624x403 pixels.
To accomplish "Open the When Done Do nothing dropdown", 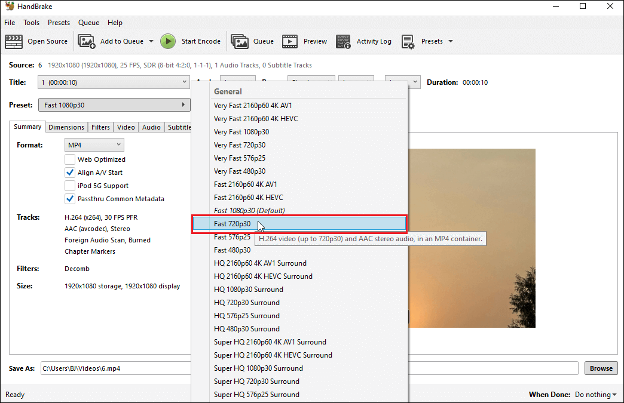I will point(595,395).
